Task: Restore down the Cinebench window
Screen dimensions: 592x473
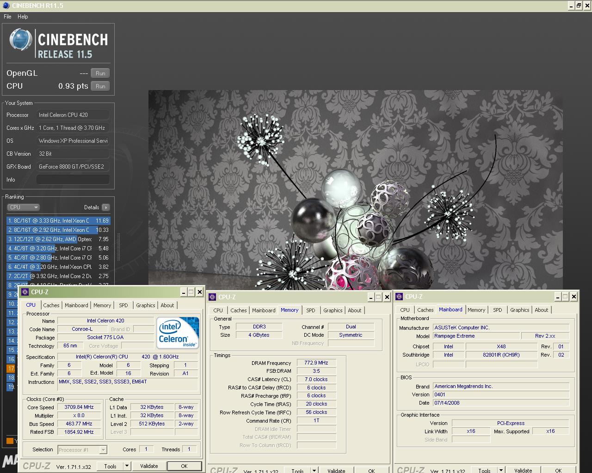Action: pos(579,6)
